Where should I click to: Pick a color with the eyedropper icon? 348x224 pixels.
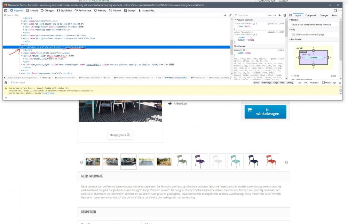(x=230, y=15)
